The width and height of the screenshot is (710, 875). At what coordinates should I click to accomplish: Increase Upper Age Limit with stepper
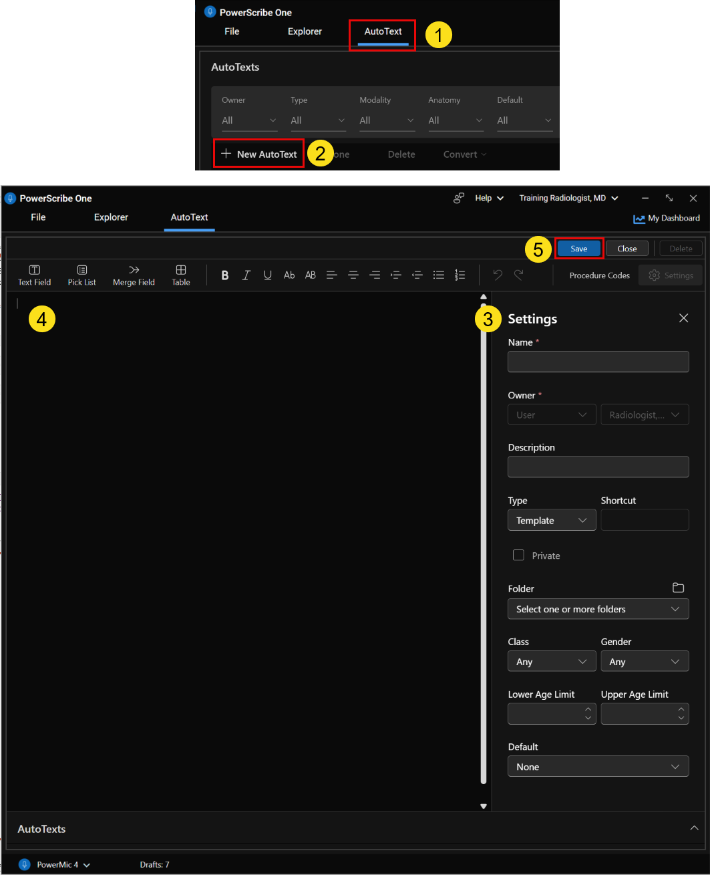tap(681, 709)
